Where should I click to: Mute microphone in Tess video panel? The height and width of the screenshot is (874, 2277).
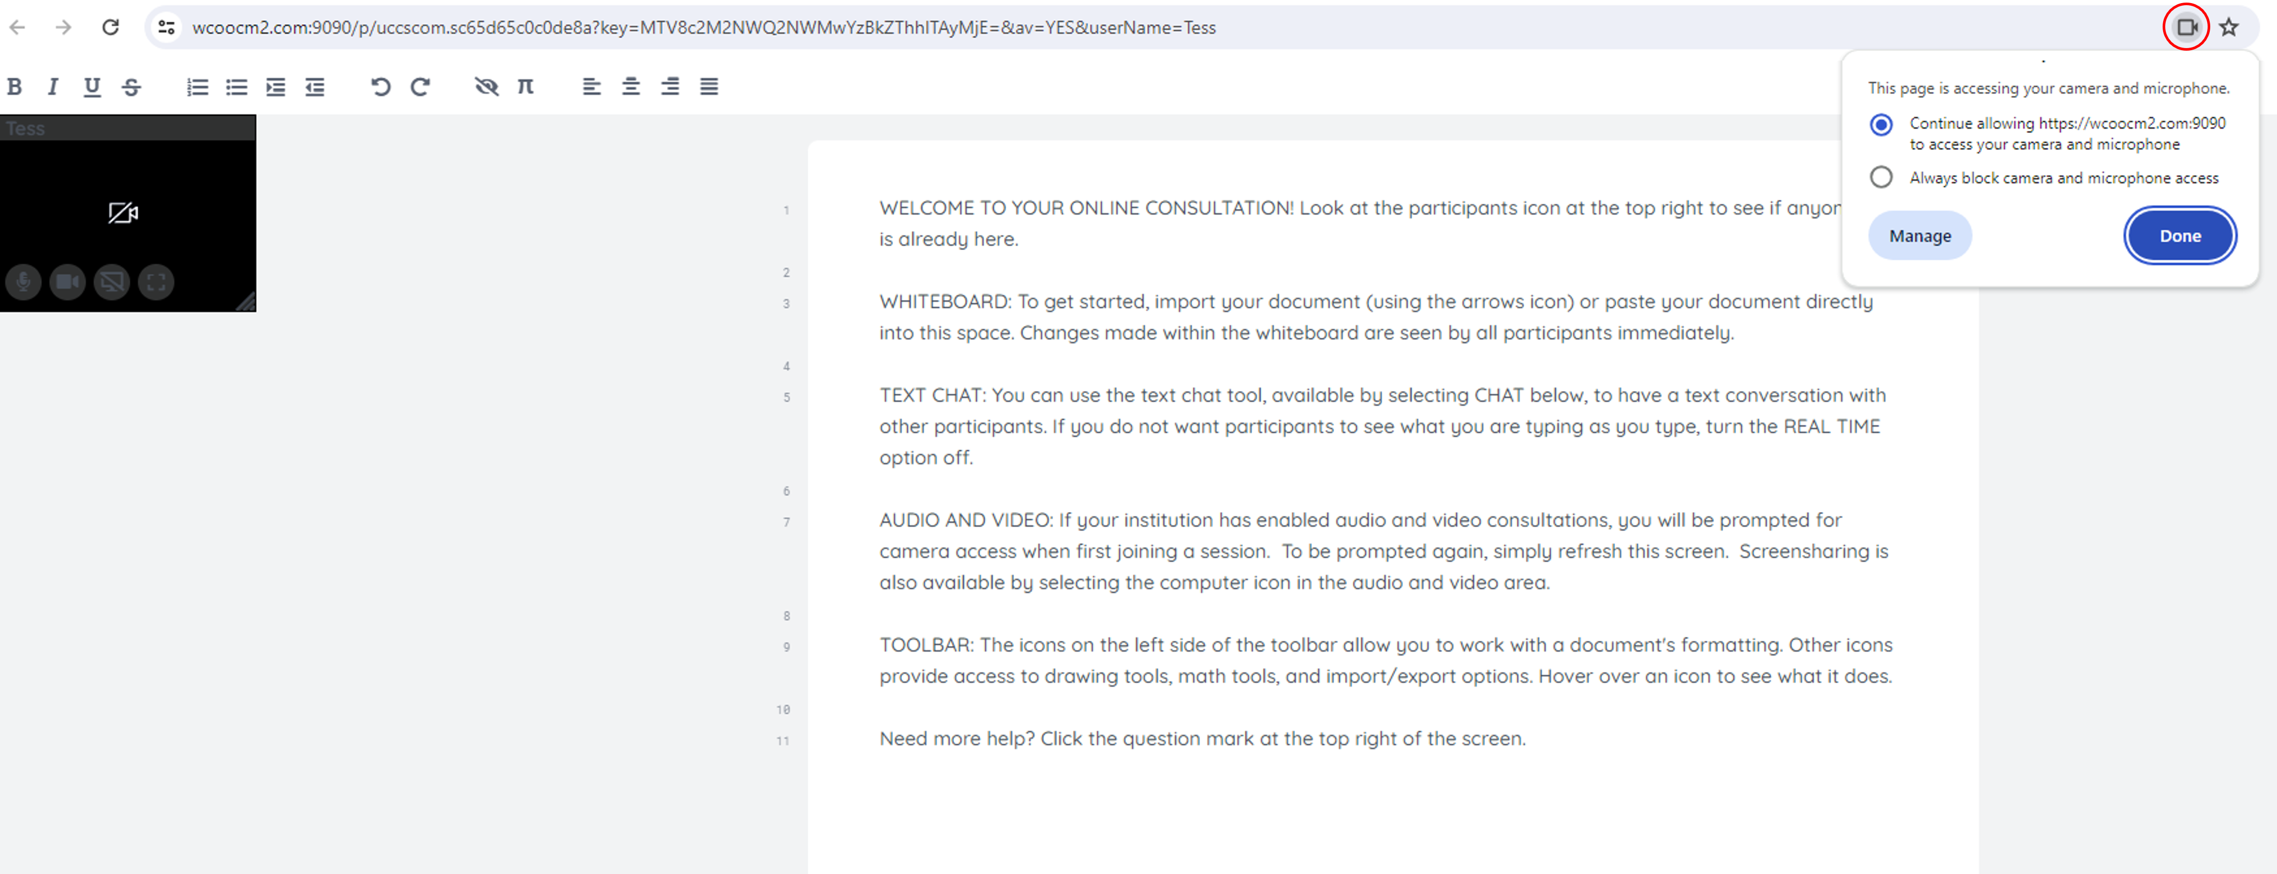[24, 282]
